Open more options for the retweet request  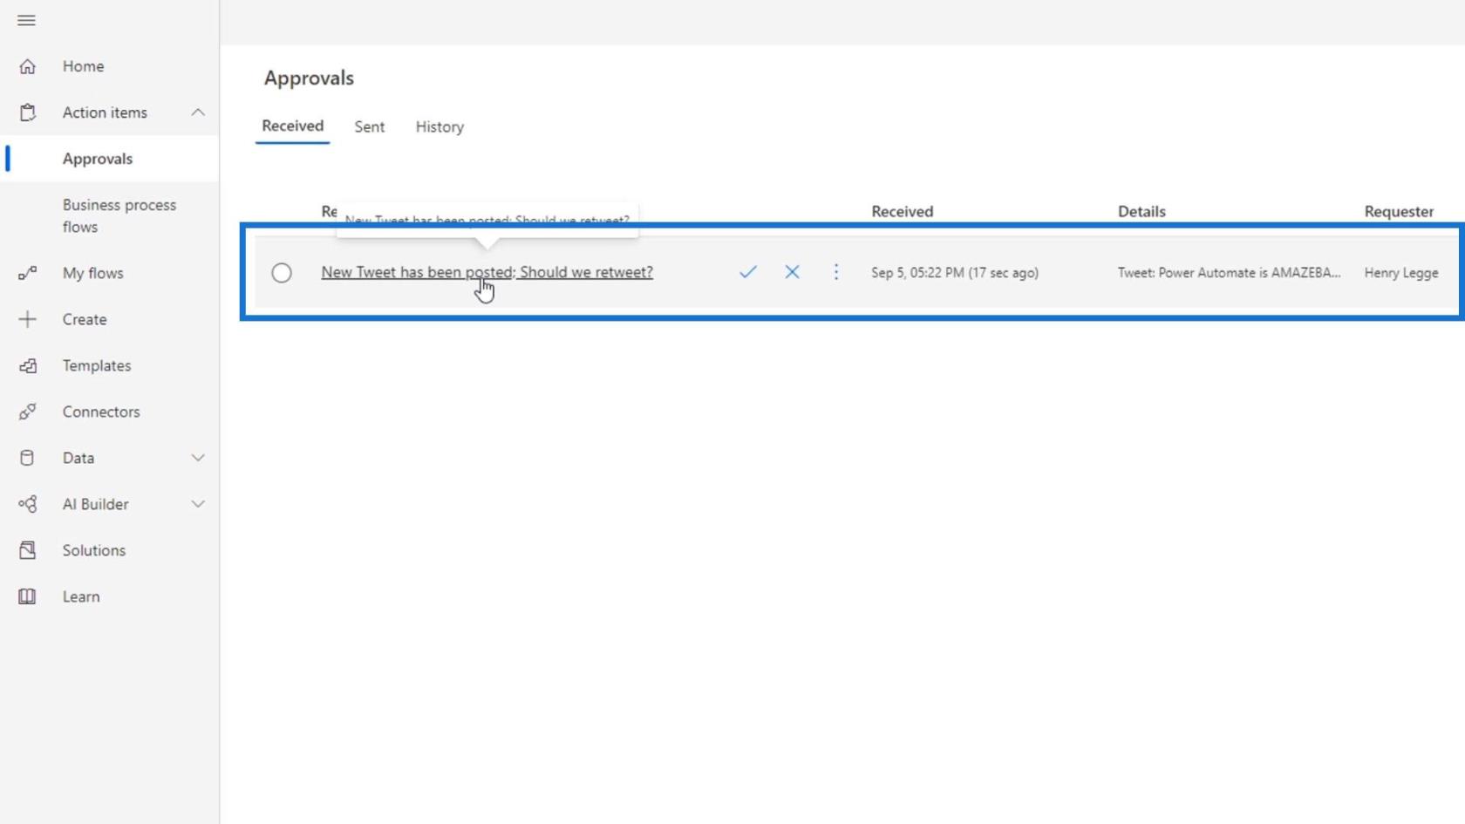[x=835, y=272]
